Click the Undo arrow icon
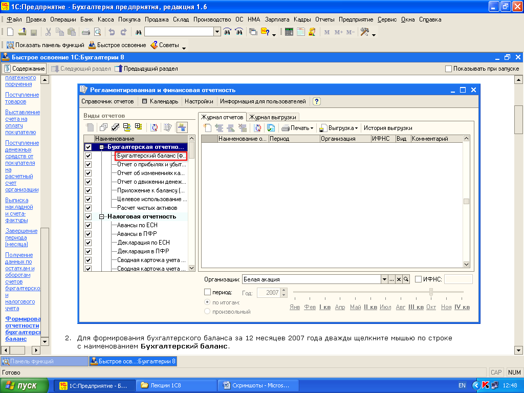The image size is (524, 393). (112, 32)
